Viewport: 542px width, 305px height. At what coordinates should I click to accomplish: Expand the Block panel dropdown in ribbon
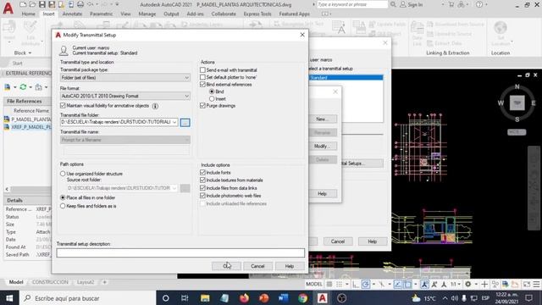(x=30, y=53)
